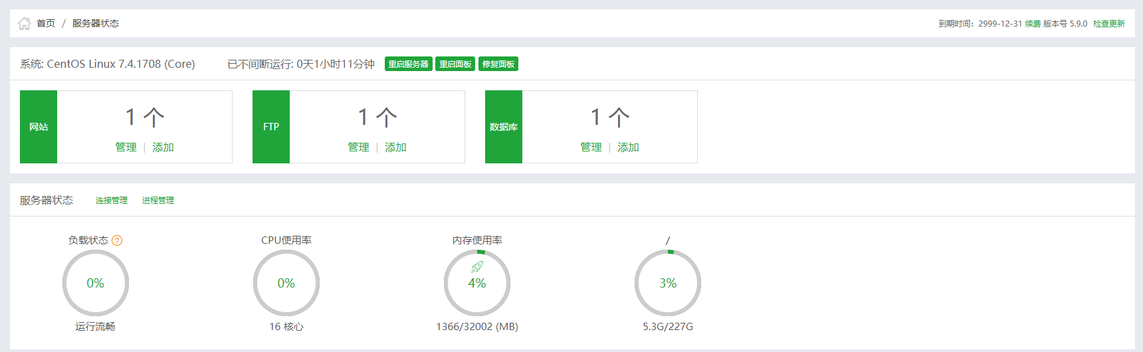1143x352 pixels.
Task: Click the 内存使用率 4% gauge
Action: pos(477,283)
